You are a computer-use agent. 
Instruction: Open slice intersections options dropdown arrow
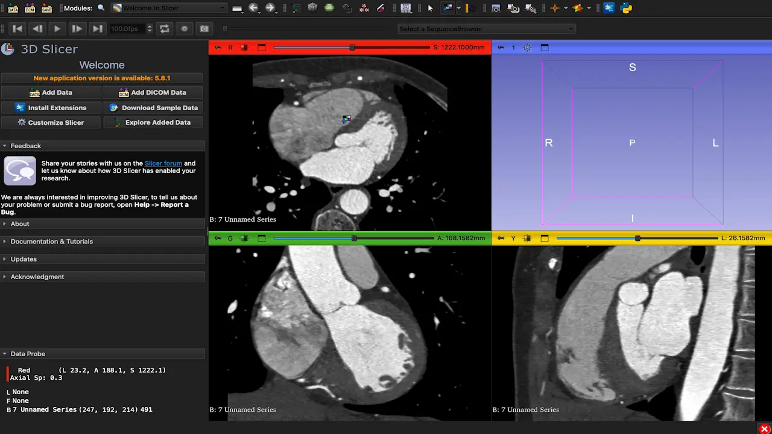coord(589,8)
